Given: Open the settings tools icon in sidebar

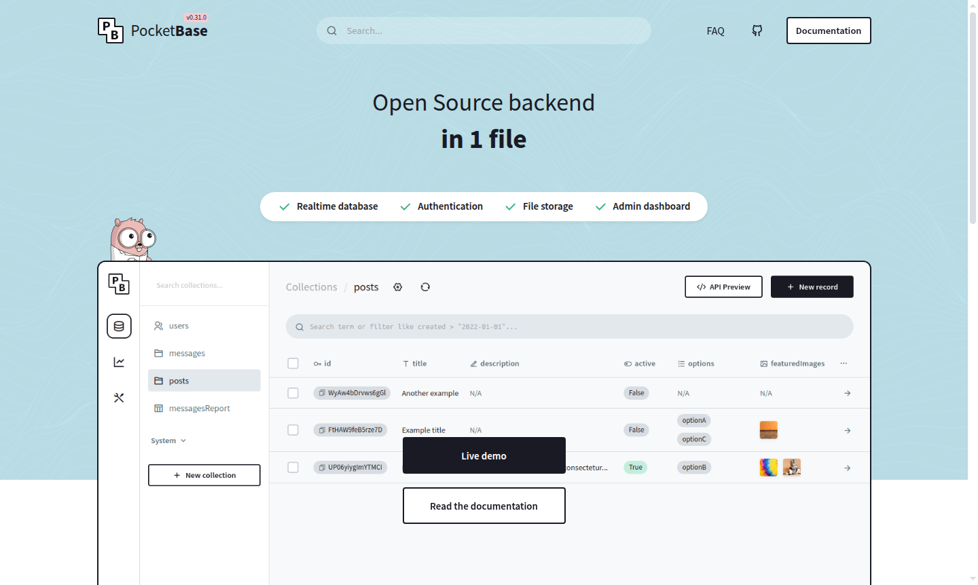Looking at the screenshot, I should 119,398.
